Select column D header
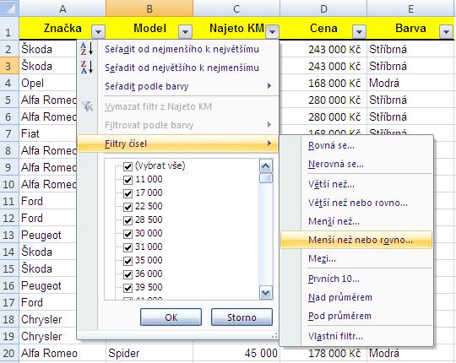456x363 pixels. click(323, 8)
